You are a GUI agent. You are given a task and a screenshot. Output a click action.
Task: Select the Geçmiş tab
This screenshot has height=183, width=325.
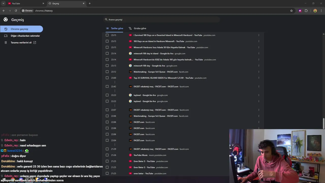[x=67, y=3]
